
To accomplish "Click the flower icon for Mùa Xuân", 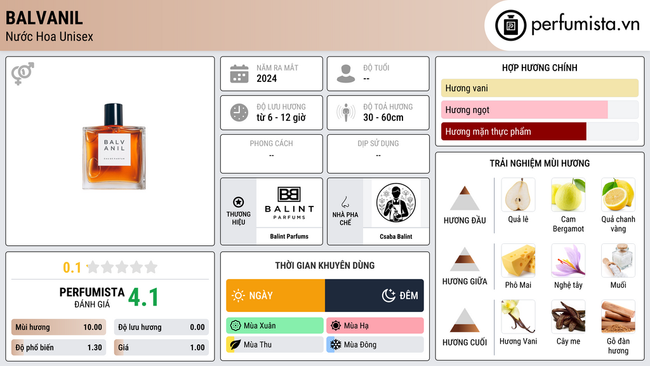I will [x=235, y=326].
